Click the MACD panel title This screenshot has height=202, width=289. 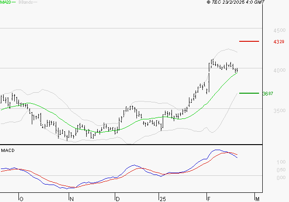coord(8,151)
